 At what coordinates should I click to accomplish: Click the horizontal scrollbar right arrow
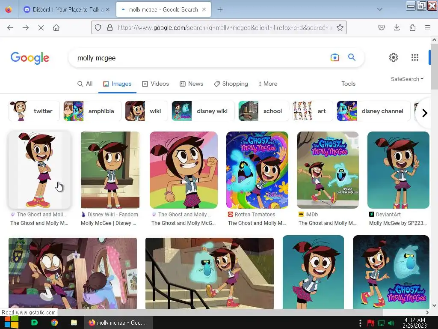coord(427,312)
